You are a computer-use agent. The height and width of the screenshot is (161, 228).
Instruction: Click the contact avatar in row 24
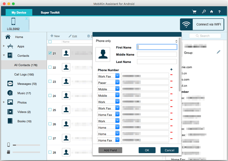pyautogui.click(x=66, y=95)
